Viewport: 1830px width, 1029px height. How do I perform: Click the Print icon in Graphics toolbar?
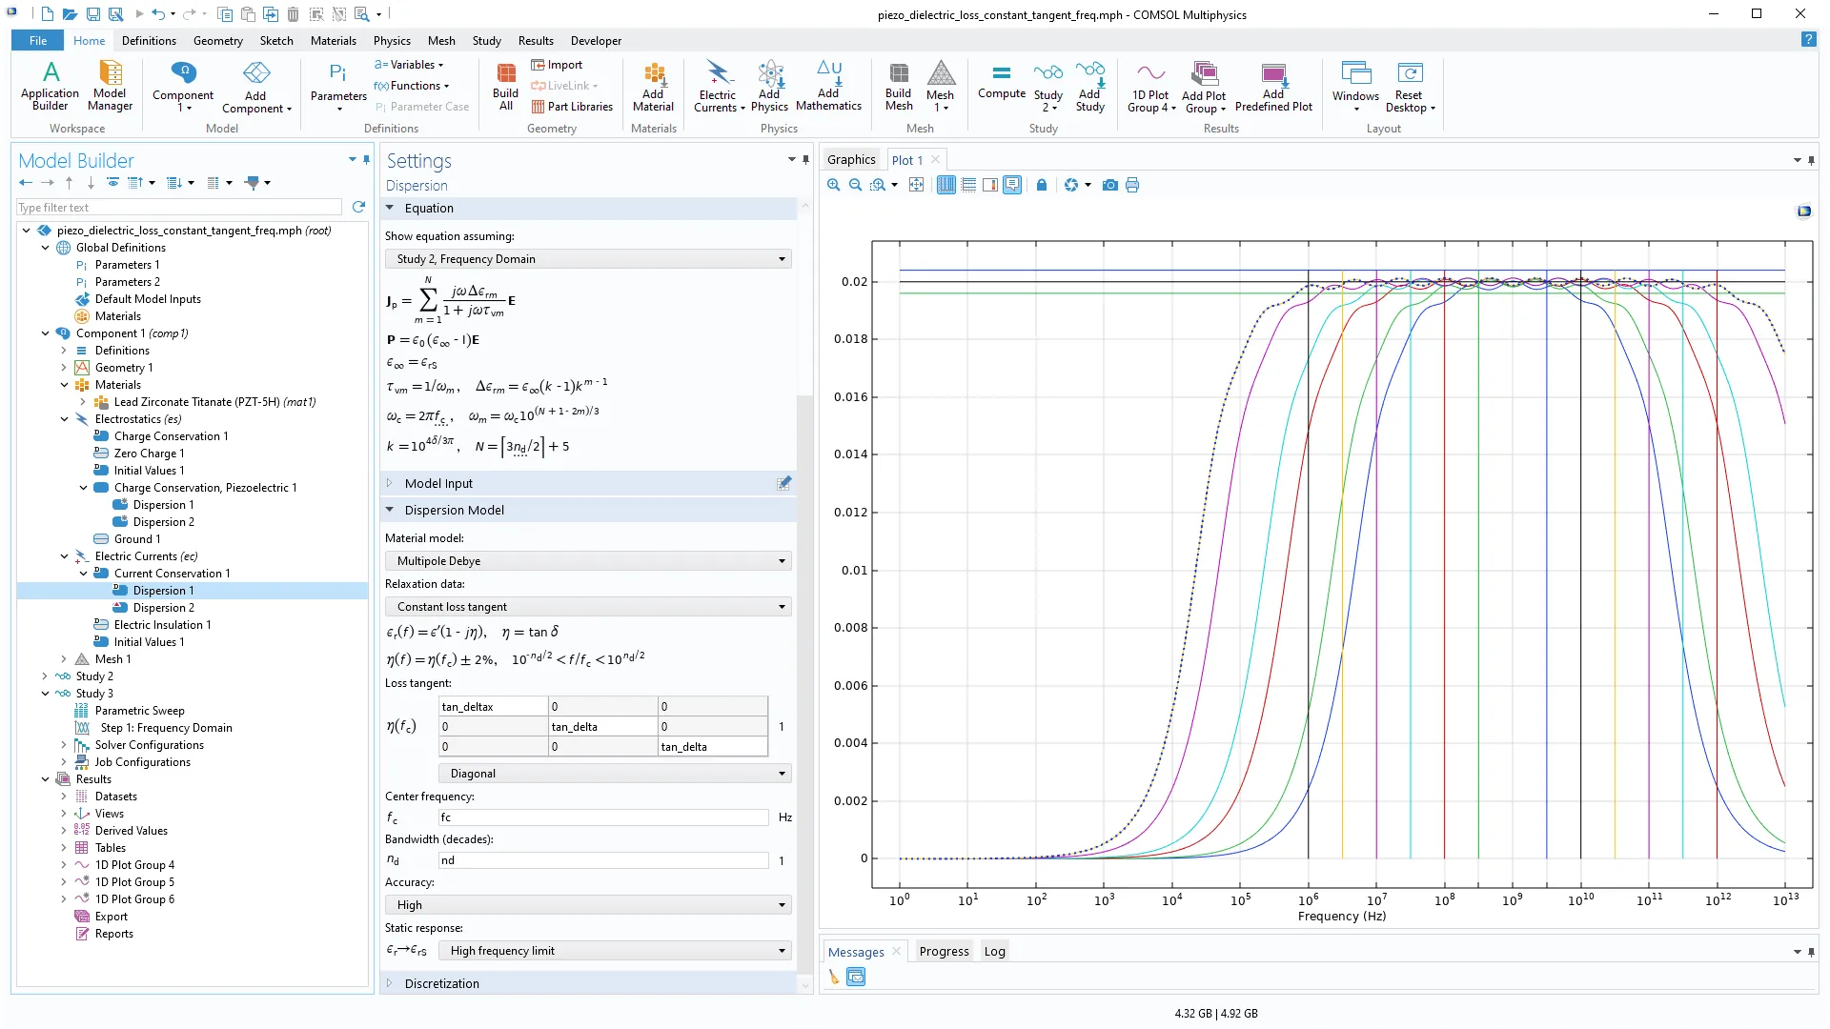1132,185
